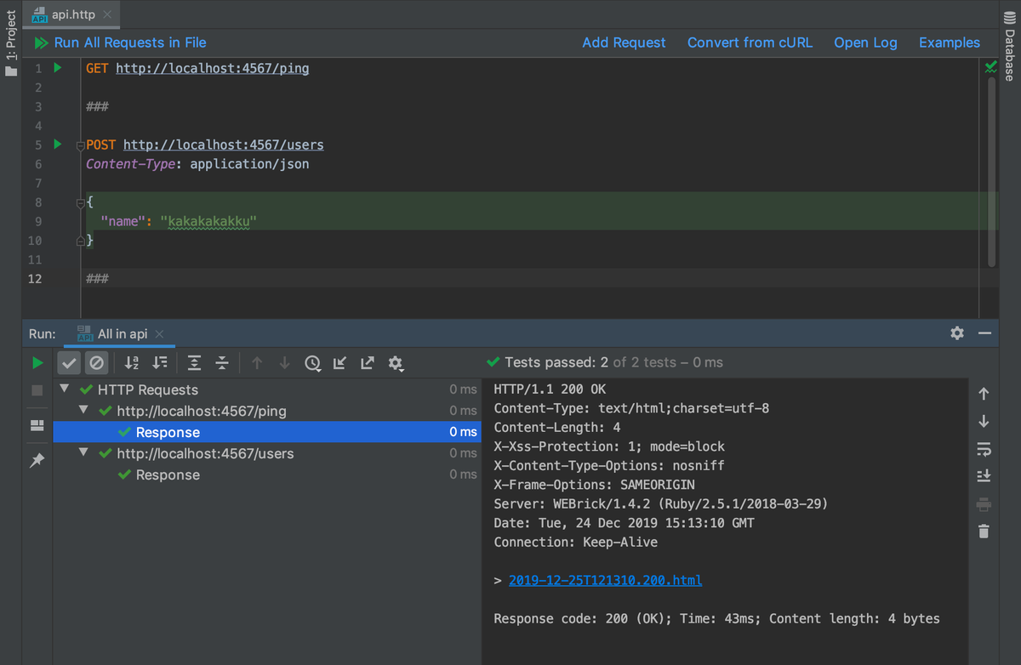Sort test results alphabetically
The image size is (1021, 665).
point(132,363)
